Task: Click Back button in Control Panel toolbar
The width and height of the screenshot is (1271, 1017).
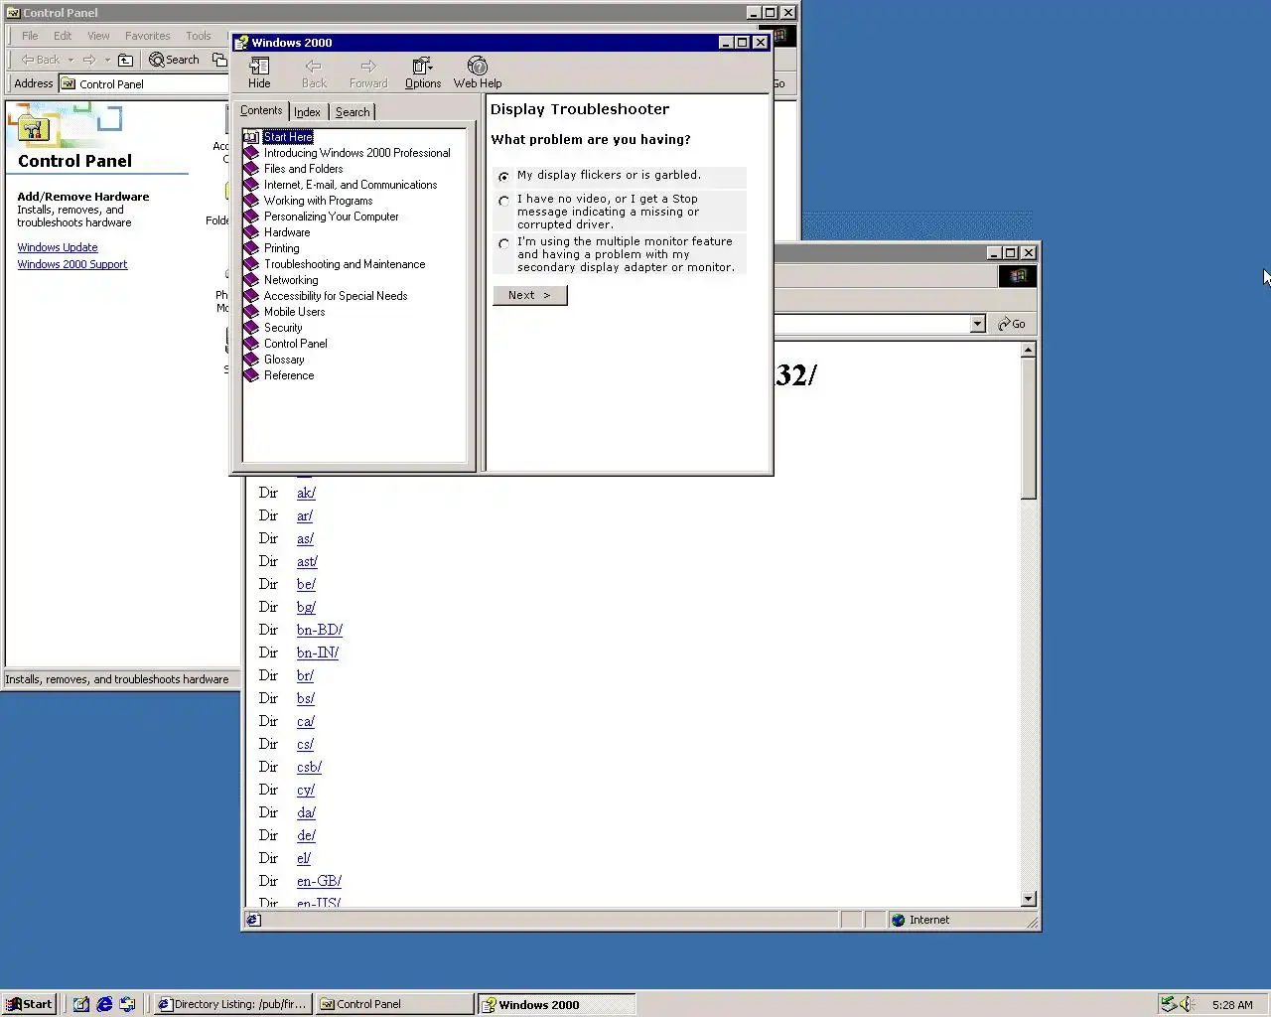Action: (x=41, y=60)
